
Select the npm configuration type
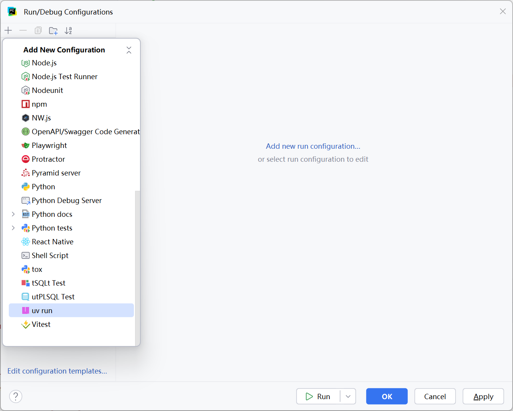pyautogui.click(x=39, y=104)
